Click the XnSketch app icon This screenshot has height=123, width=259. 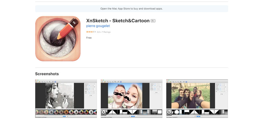58,38
